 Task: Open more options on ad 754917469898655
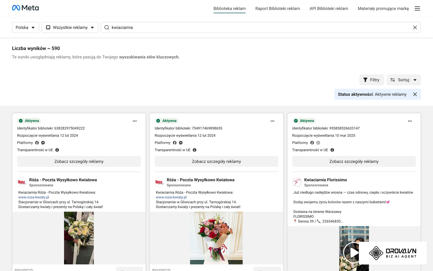pos(272,121)
